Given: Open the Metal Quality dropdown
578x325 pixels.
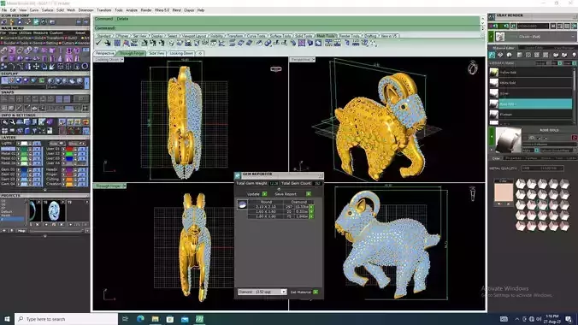Looking at the screenshot, I should coord(542,168).
